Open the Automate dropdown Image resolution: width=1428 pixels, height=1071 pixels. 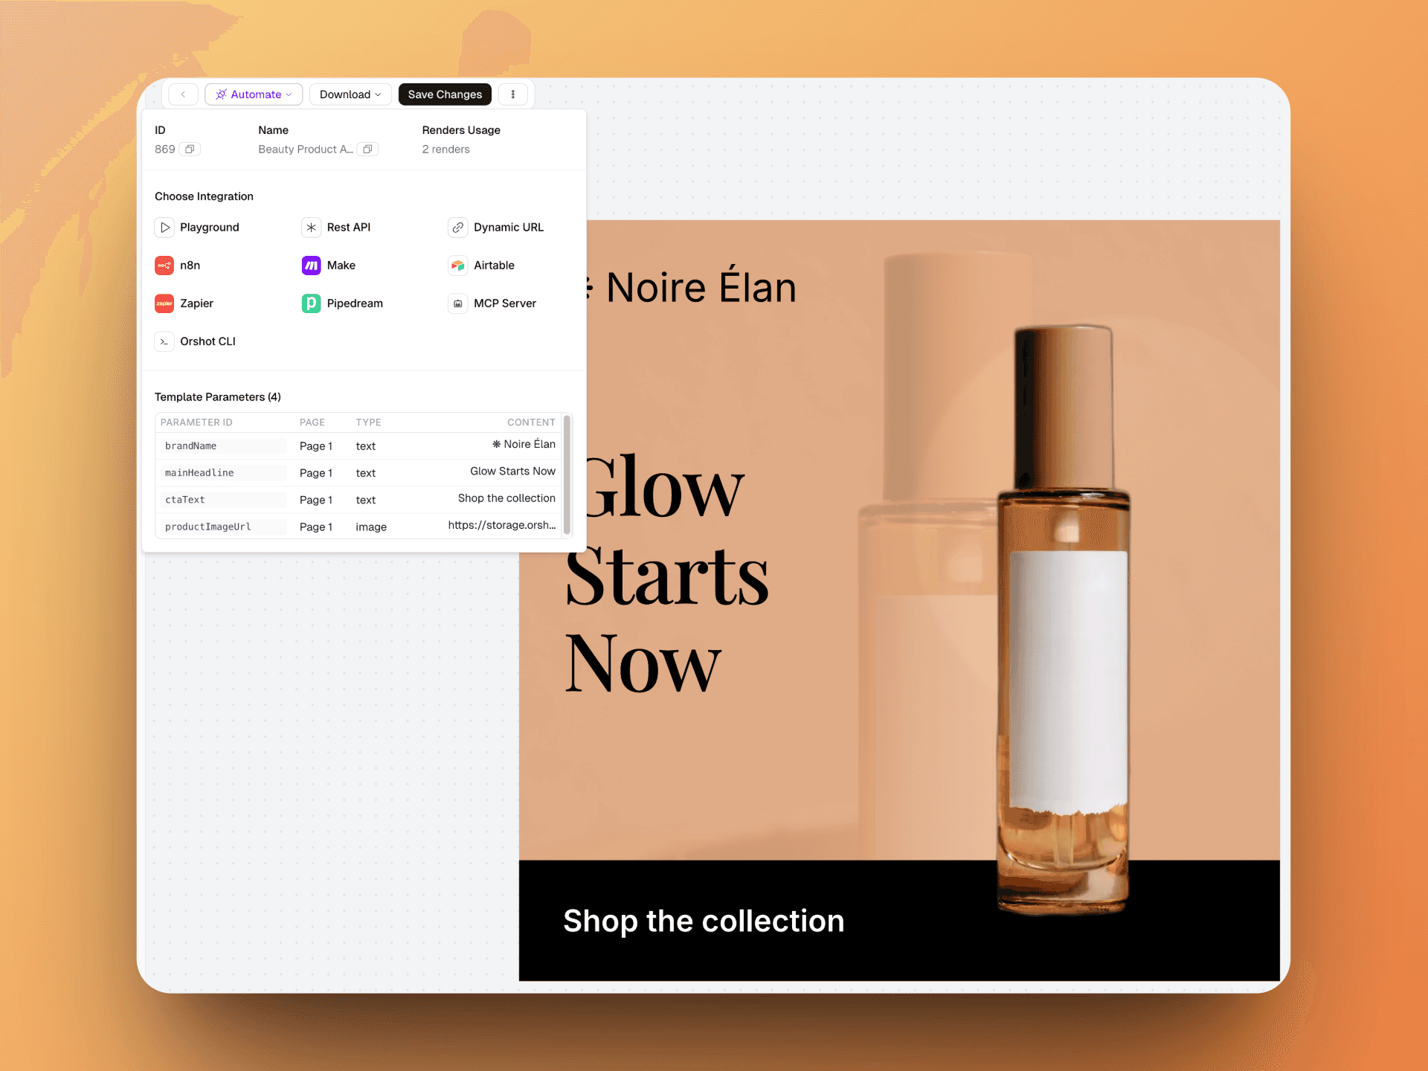253,94
